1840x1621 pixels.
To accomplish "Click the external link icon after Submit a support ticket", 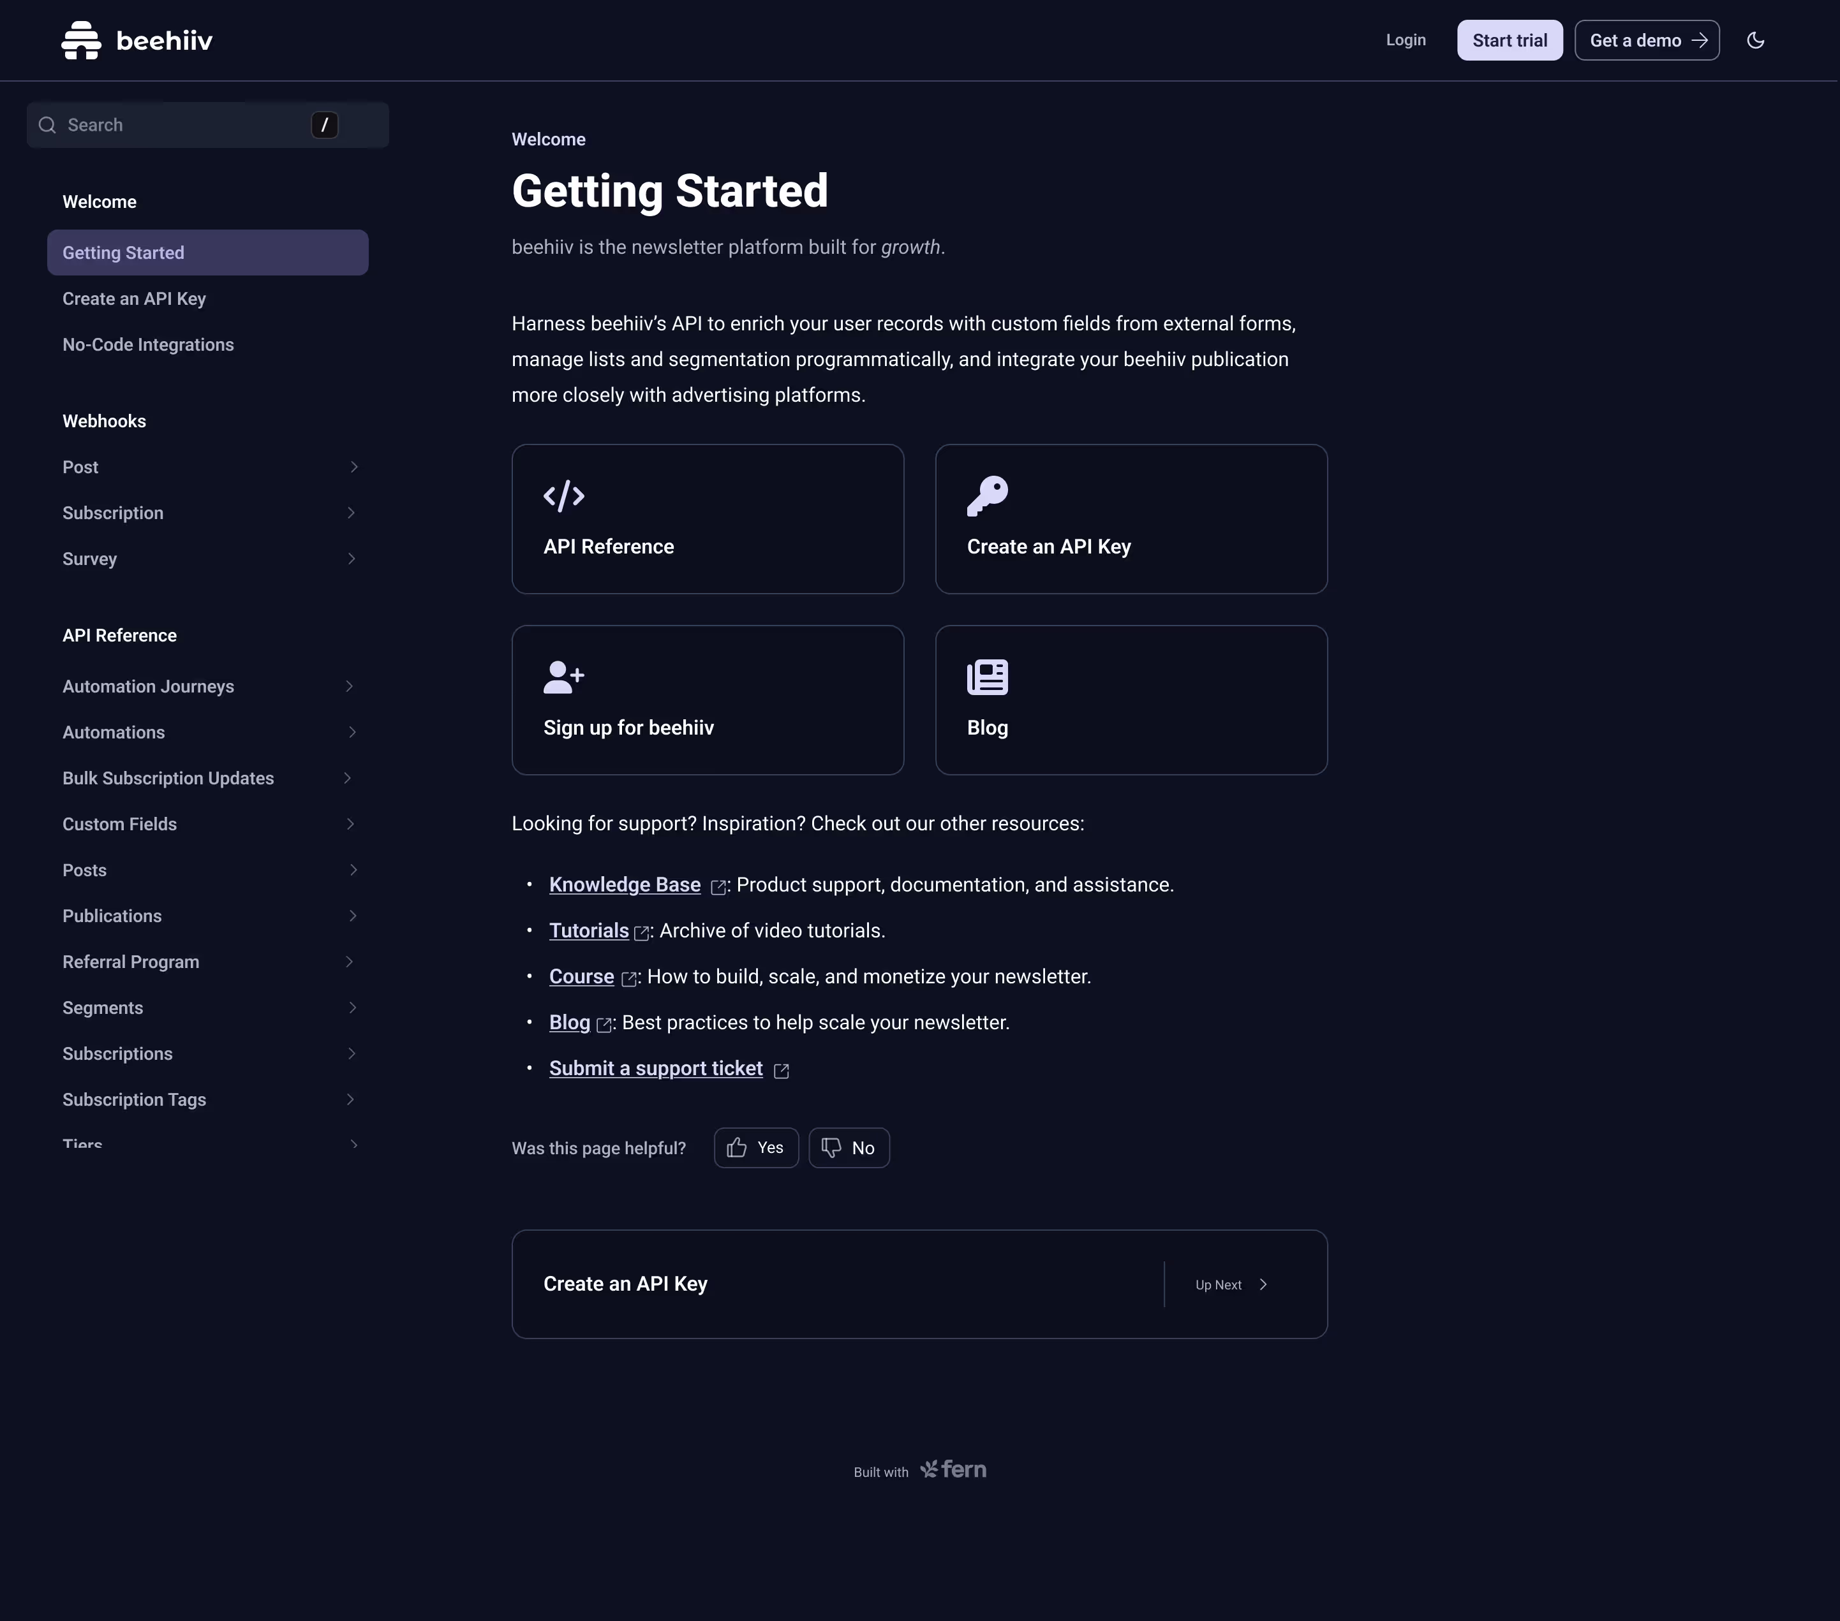I will (782, 1071).
